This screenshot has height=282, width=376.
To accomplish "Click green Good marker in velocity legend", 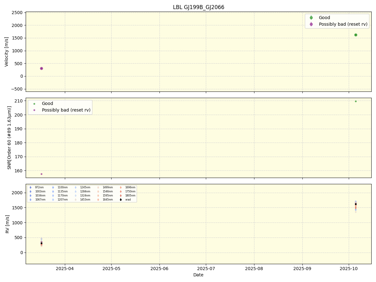I will click(x=311, y=18).
